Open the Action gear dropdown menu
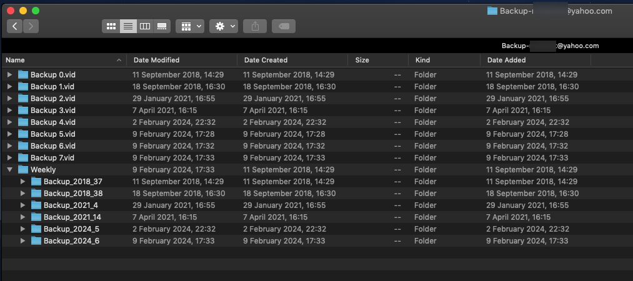The image size is (633, 281). pyautogui.click(x=224, y=26)
